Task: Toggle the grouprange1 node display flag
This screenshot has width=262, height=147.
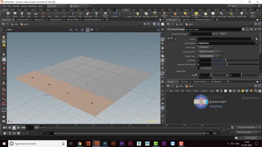Action: pos(208,102)
